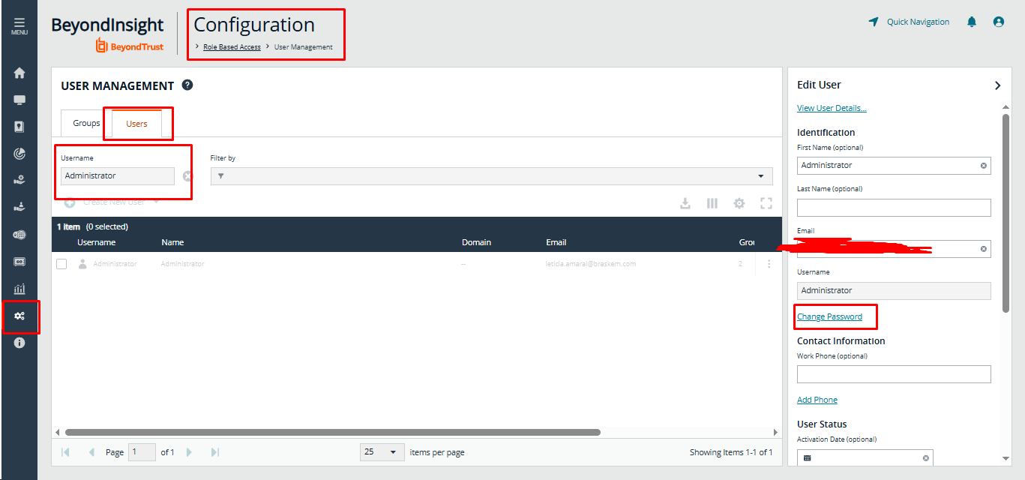
Task: Open Configuration via the gears icon
Action: click(19, 316)
